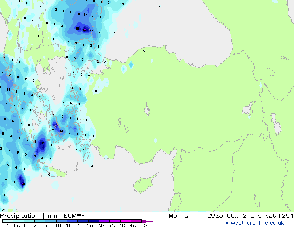Click the 0.1 legend scale label
This screenshot has height=227, width=294.
(5, 225)
